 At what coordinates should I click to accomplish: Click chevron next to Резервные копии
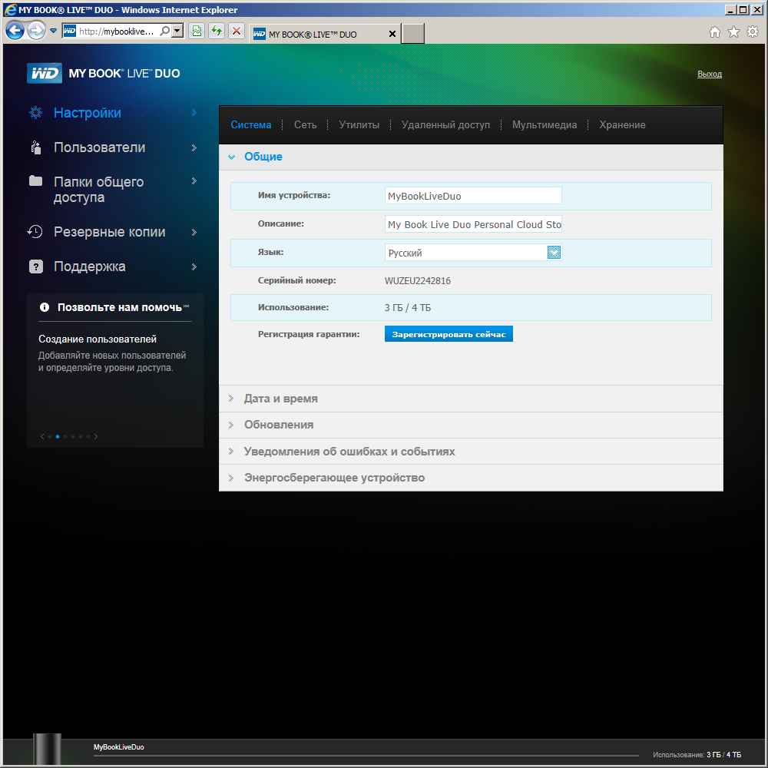[x=194, y=232]
